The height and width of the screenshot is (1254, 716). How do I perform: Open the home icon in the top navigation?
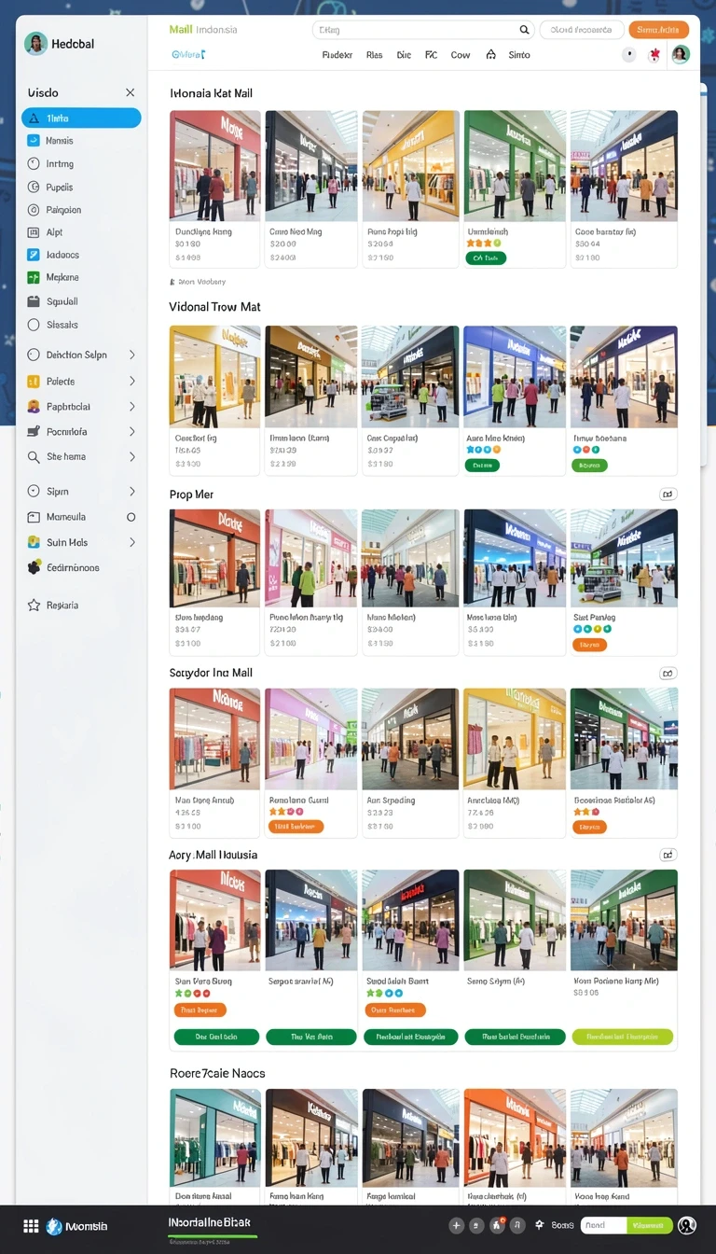pyautogui.click(x=490, y=55)
